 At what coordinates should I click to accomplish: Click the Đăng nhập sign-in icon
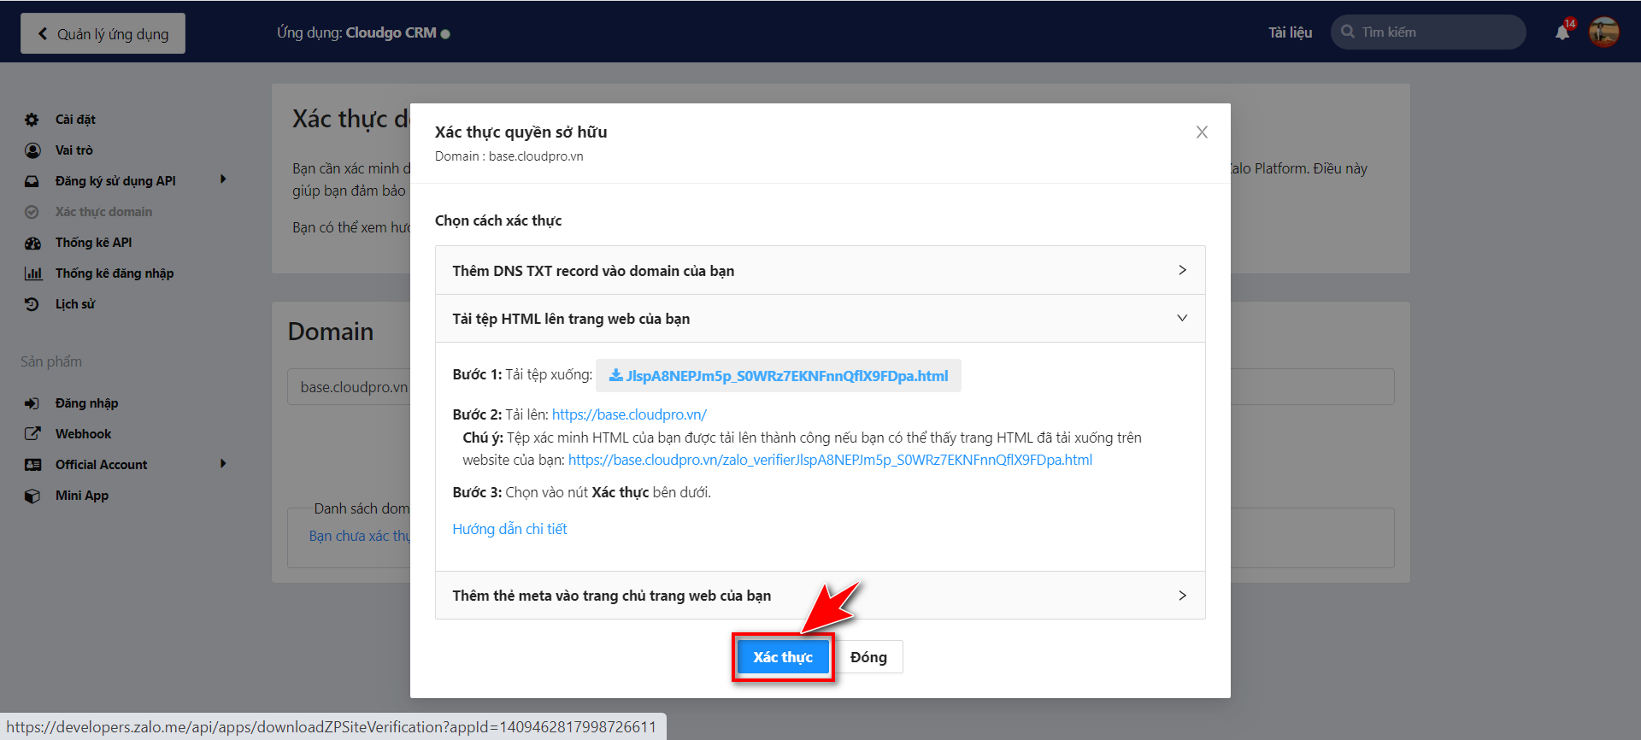[32, 403]
